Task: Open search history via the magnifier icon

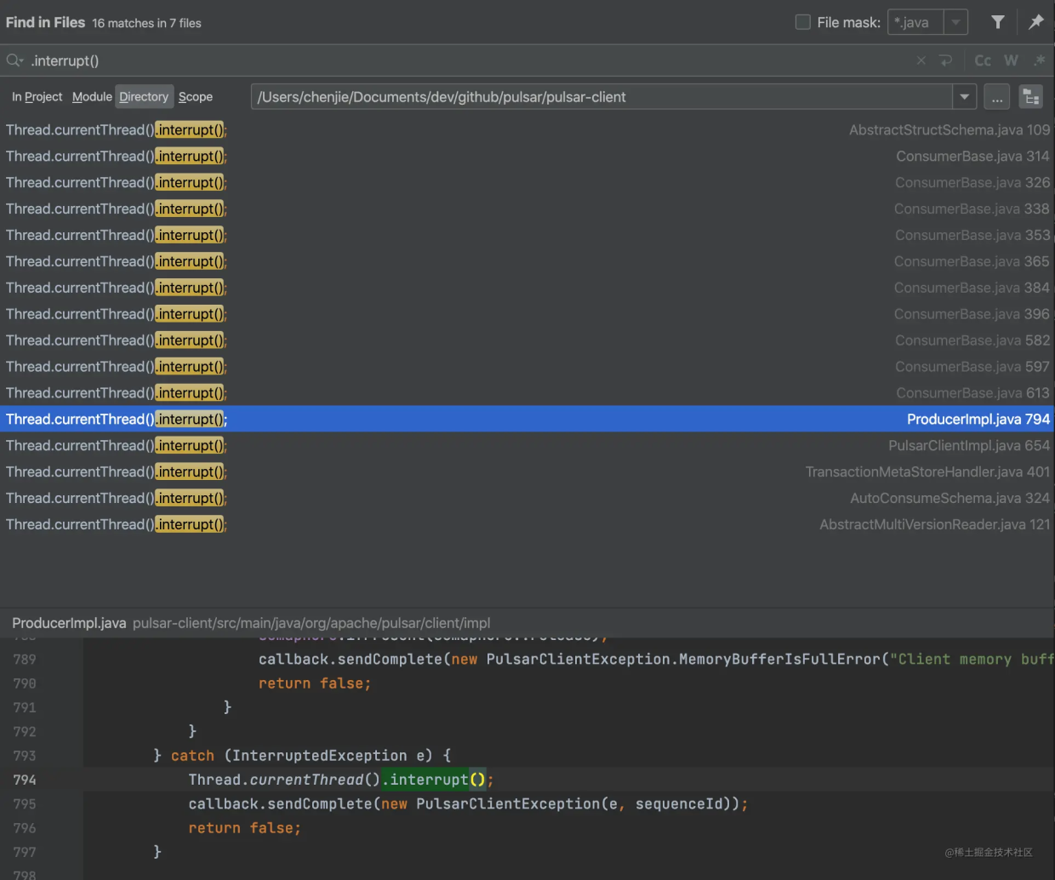Action: point(14,60)
